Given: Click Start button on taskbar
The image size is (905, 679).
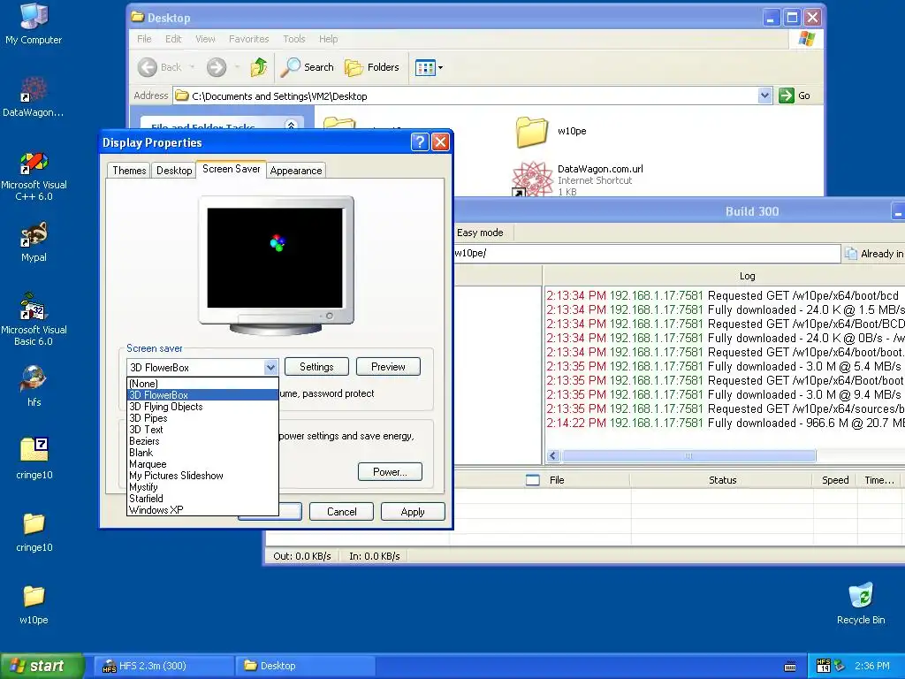Looking at the screenshot, I should [42, 666].
